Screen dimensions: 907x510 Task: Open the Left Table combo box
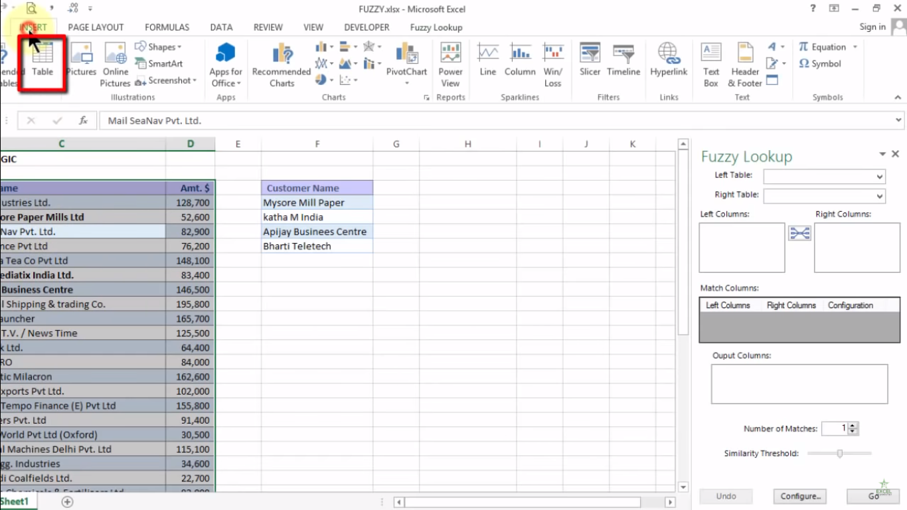click(x=825, y=176)
